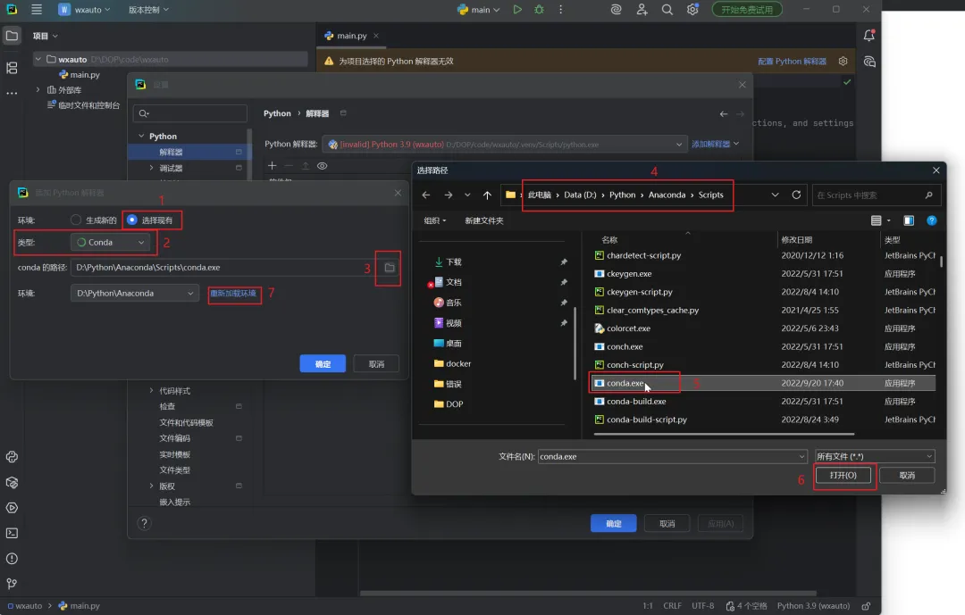Click the add package plus icon
965x615 pixels.
[272, 166]
